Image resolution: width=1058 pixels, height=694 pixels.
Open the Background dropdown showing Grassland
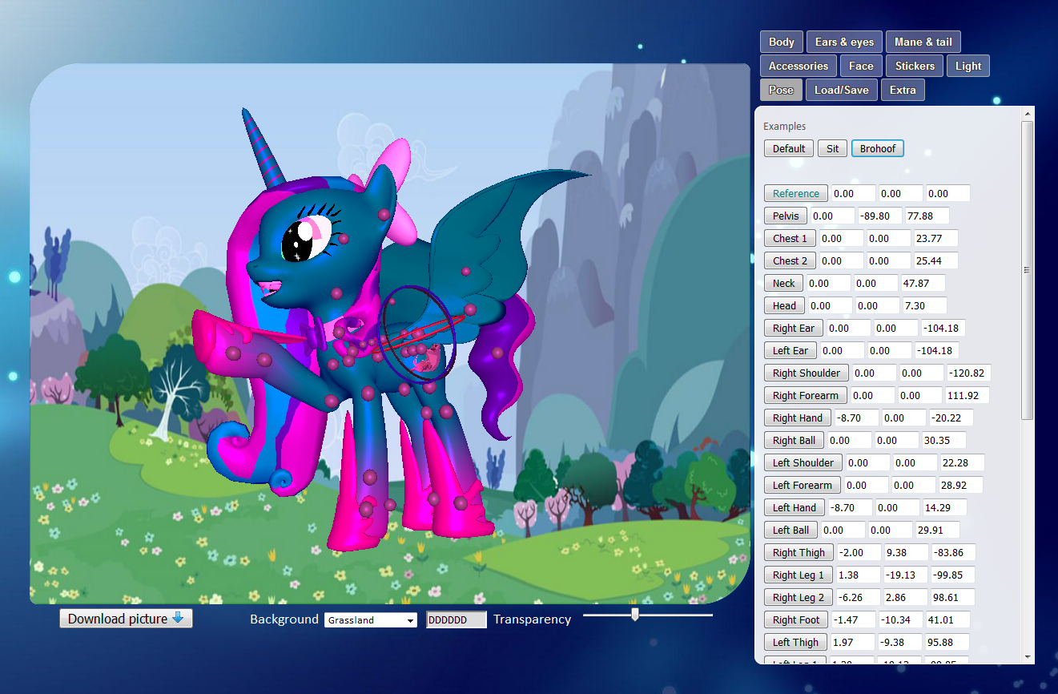click(371, 619)
